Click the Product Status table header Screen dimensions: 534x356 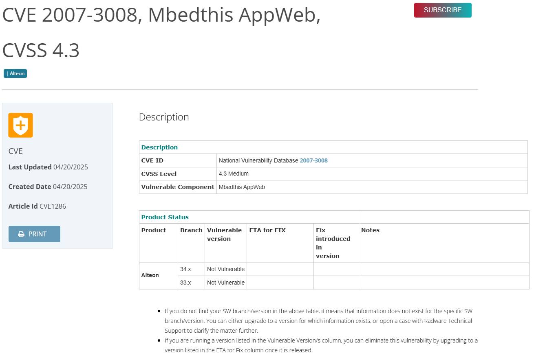tap(165, 217)
